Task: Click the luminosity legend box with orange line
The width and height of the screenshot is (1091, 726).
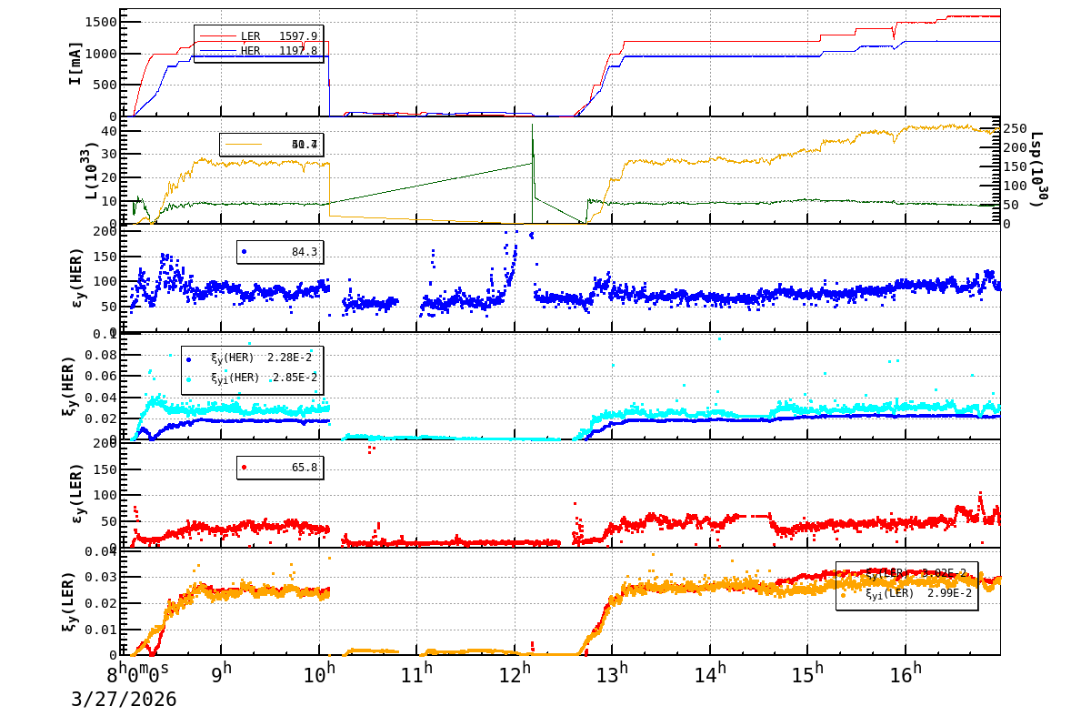Action: click(x=271, y=144)
